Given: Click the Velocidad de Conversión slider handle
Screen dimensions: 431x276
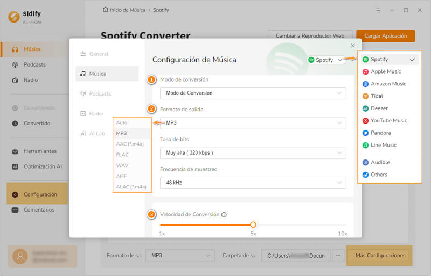Looking at the screenshot, I should 253,225.
